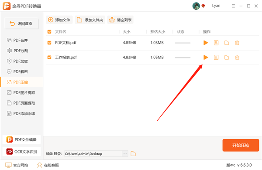This screenshot has width=262, height=170.
Task: Click the 金舟PDF转换器 app logo
Action: click(x=7, y=6)
